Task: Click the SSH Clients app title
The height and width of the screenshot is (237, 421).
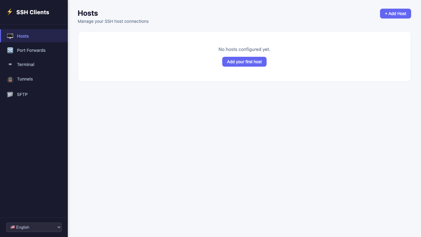Action: [33, 12]
